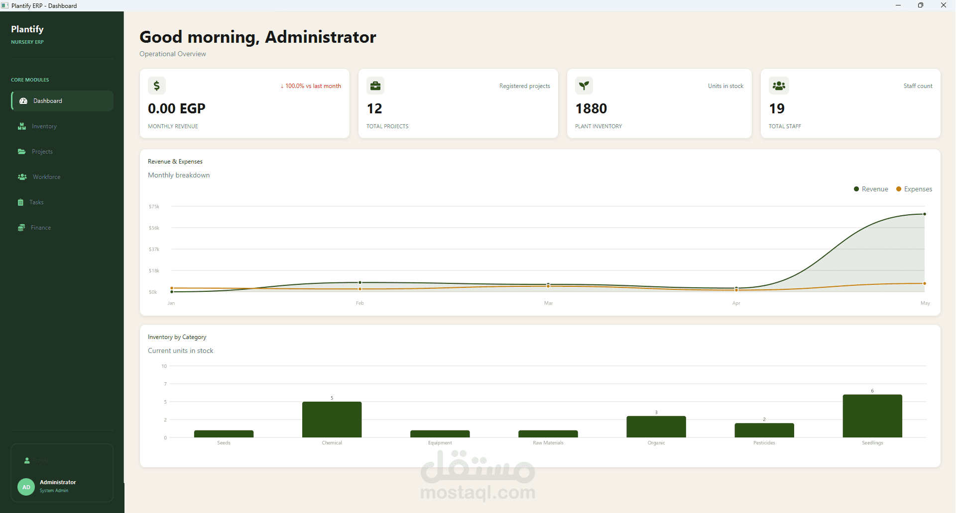Click the 'Current units in stock' subtitle
956x513 pixels.
point(180,350)
